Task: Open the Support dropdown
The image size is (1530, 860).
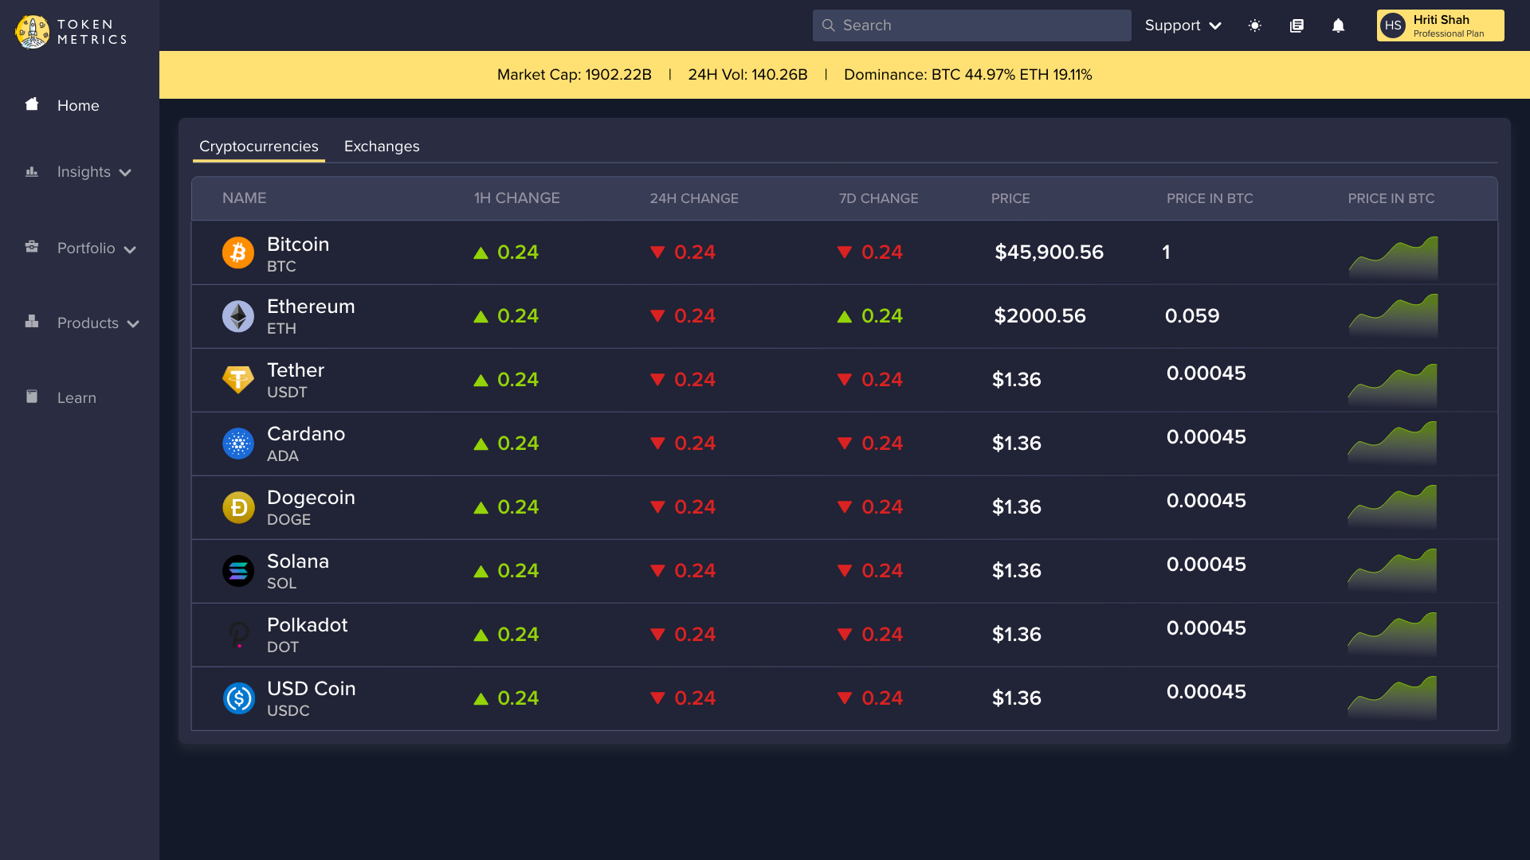Action: [1183, 25]
